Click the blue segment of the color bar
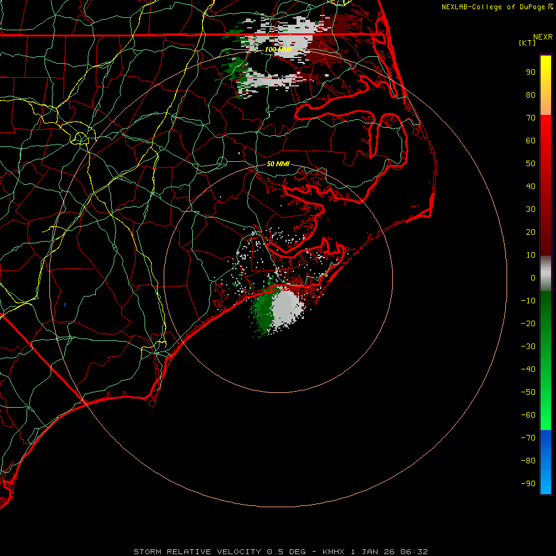556x556 pixels. click(545, 462)
